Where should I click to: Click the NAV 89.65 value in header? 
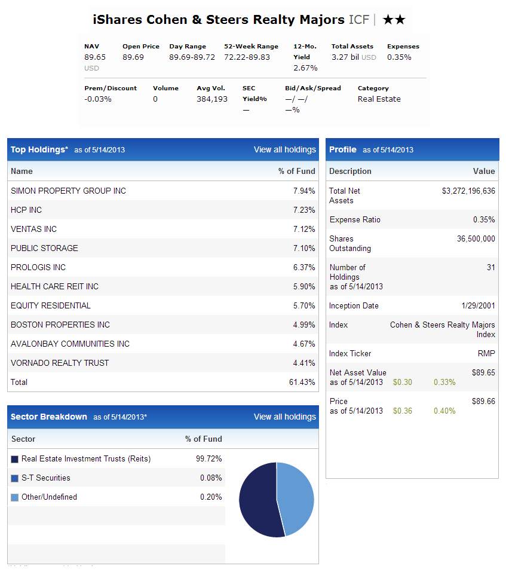tap(95, 57)
